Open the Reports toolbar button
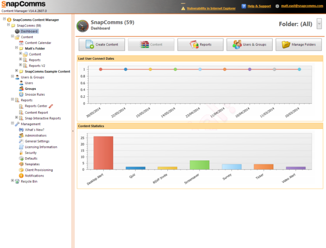 200,45
